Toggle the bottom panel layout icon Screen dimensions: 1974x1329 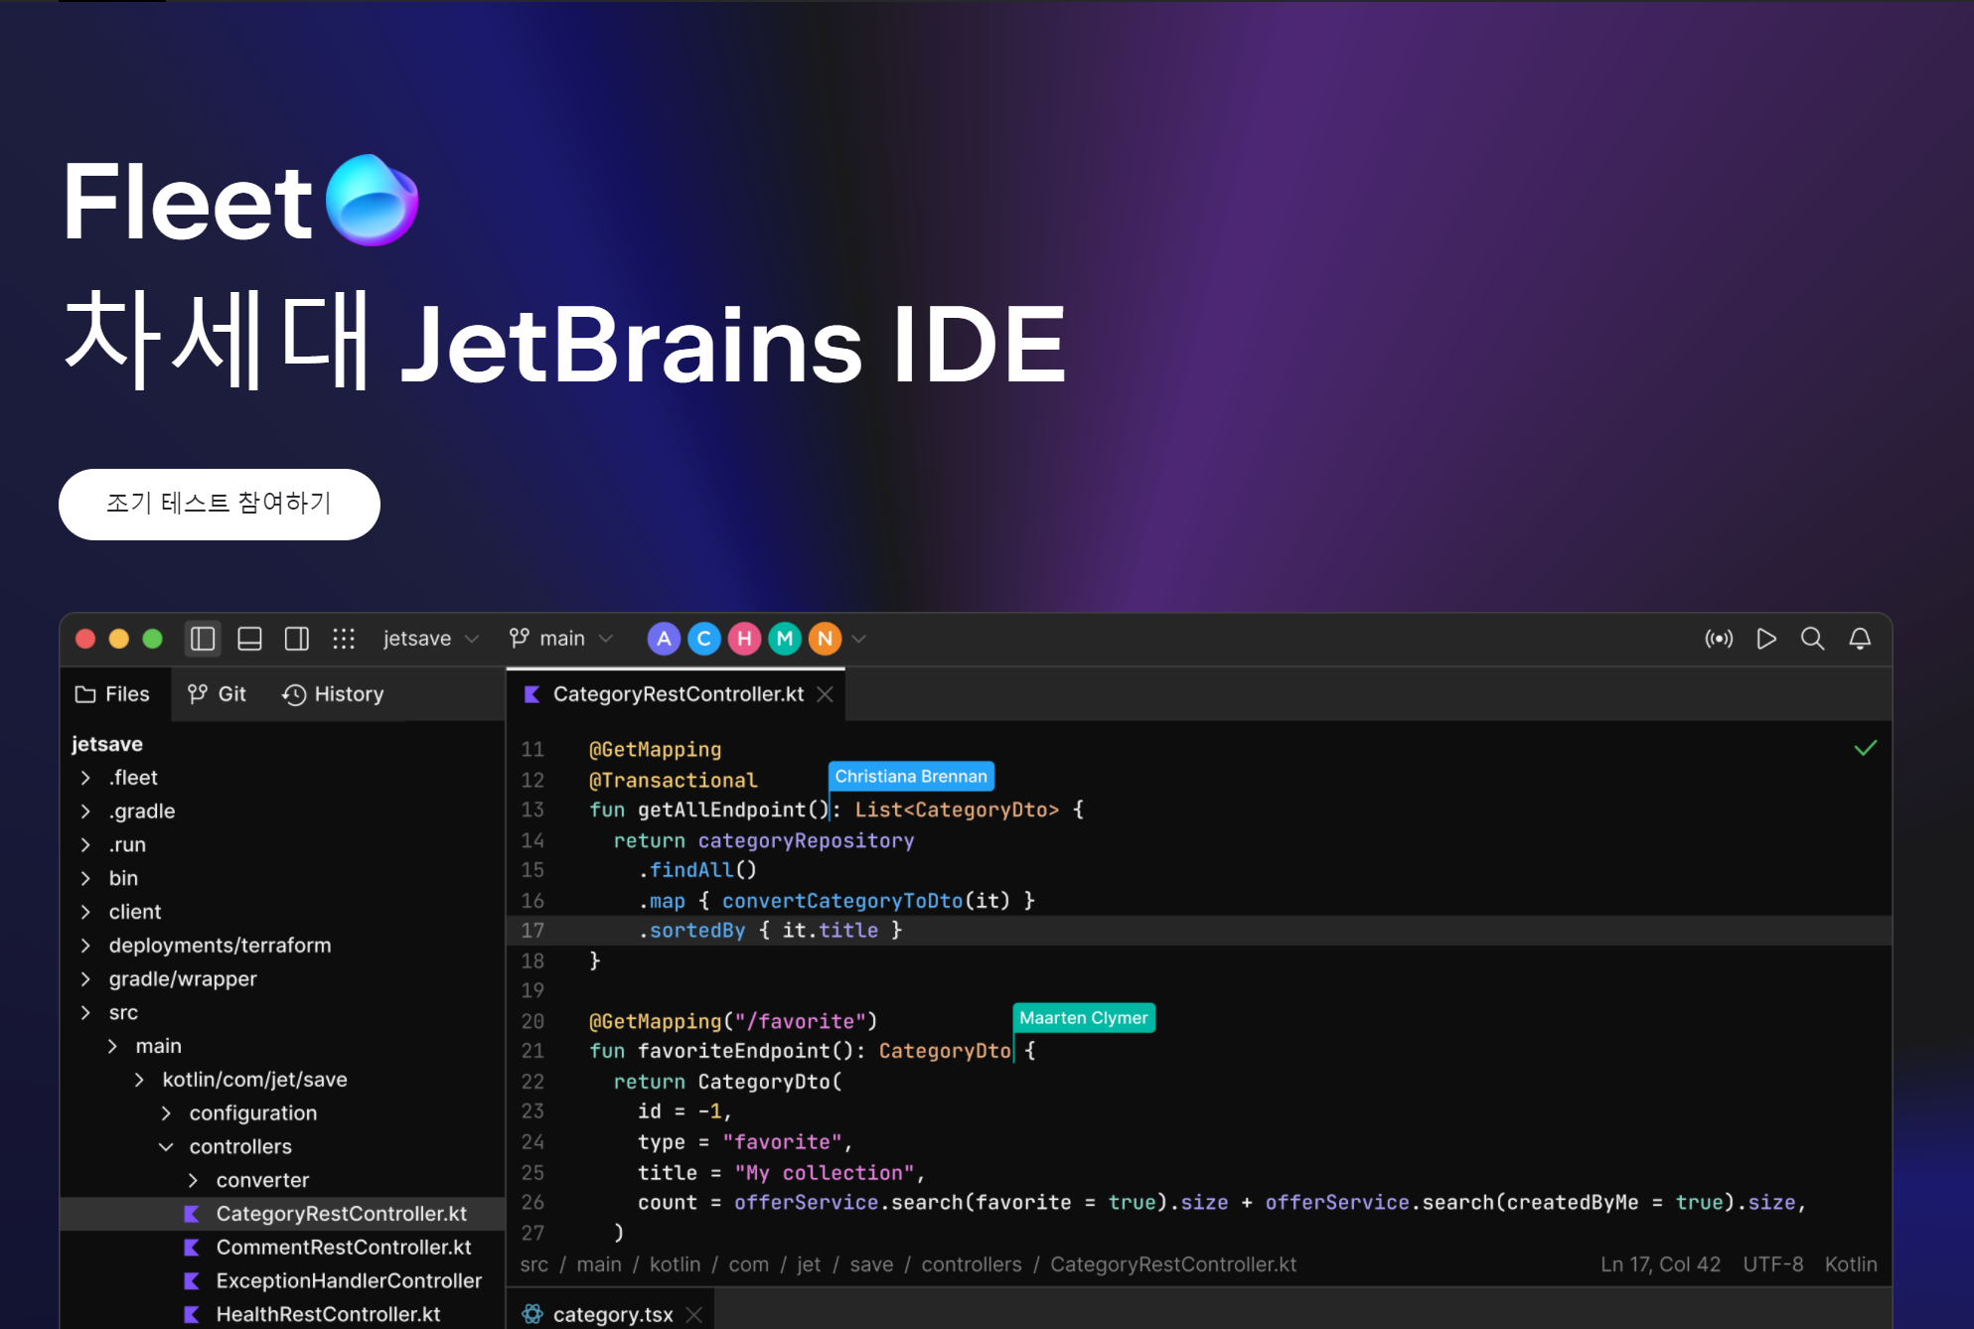(249, 639)
